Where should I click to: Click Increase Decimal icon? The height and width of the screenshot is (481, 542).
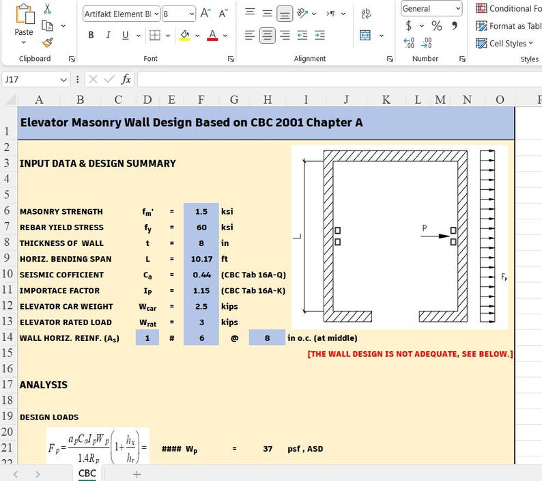click(409, 43)
